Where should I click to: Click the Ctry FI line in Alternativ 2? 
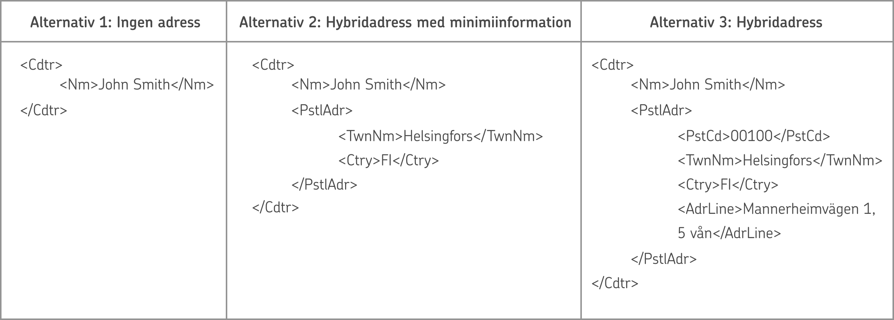pyautogui.click(x=389, y=161)
